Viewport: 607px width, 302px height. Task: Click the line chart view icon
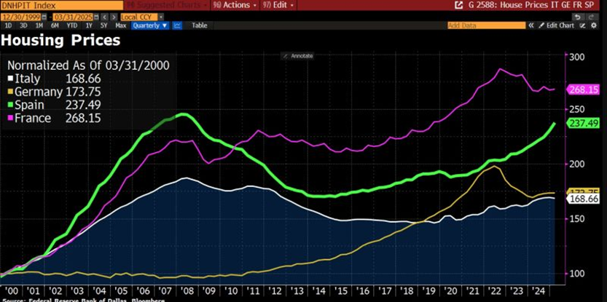(178, 25)
